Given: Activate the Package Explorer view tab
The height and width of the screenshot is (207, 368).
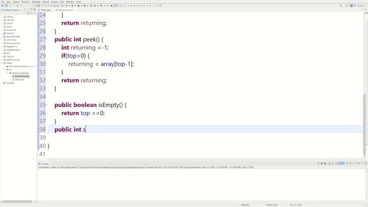Looking at the screenshot, I should pos(11,10).
